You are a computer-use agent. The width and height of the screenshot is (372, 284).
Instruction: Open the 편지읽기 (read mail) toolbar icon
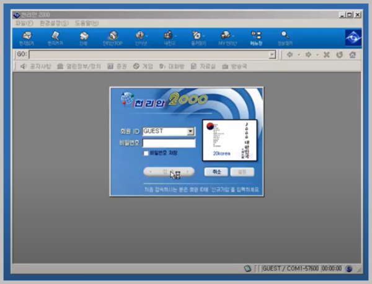click(27, 38)
